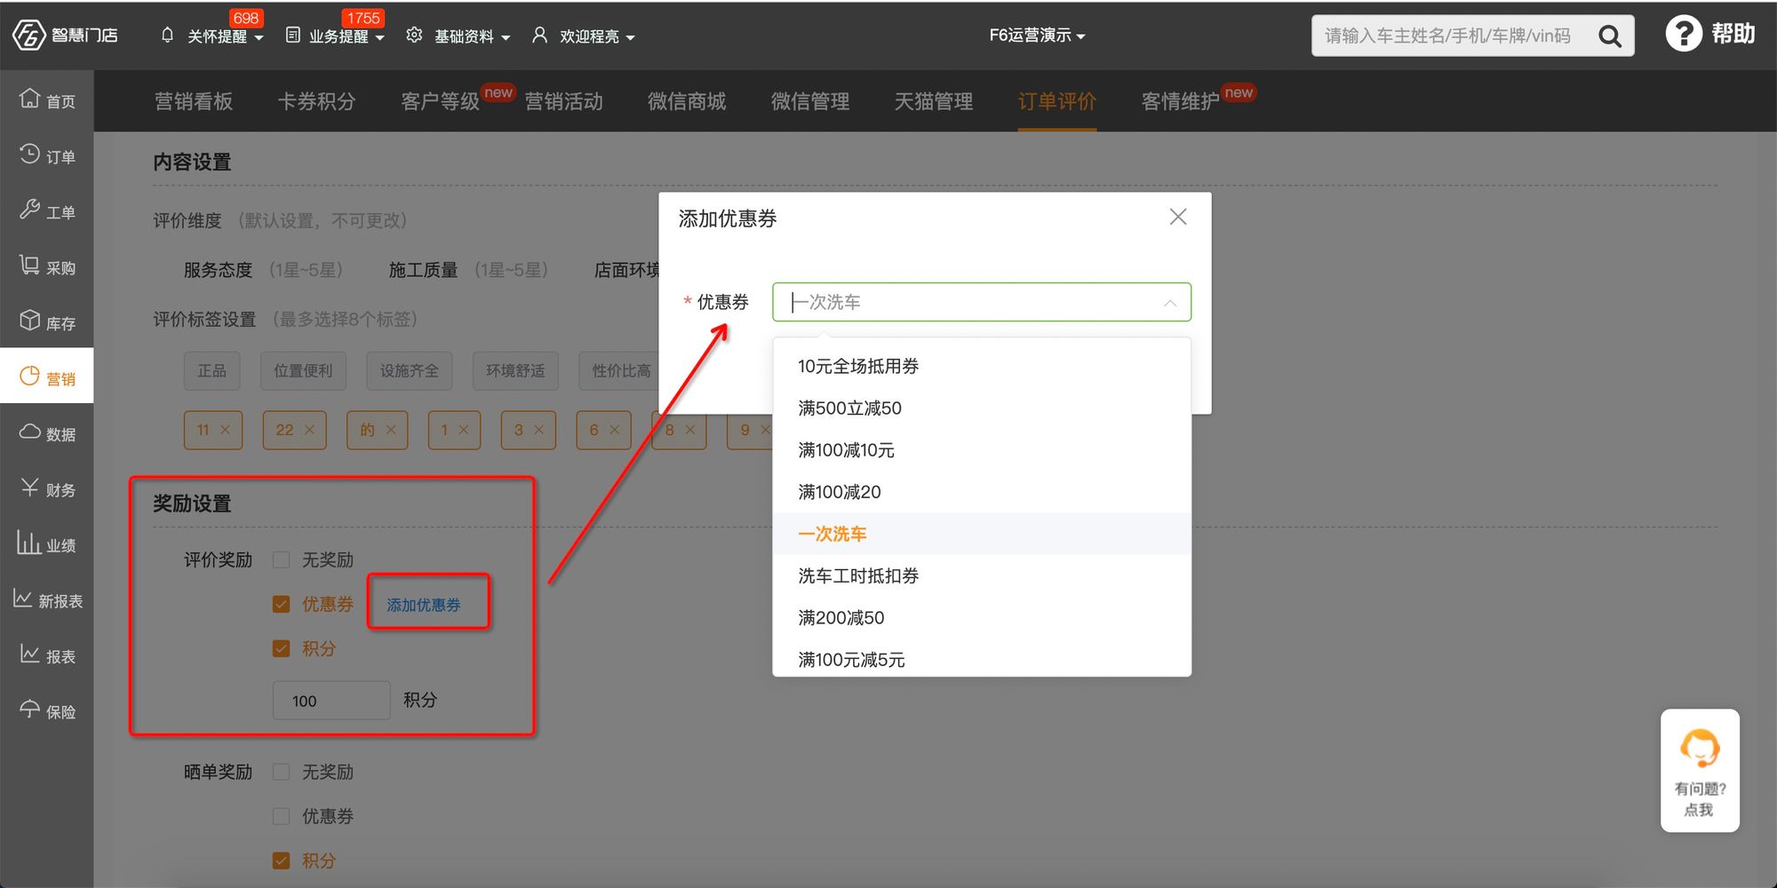Click the 添加优惠券 link
Viewport: 1777px width, 888px height.
(424, 605)
